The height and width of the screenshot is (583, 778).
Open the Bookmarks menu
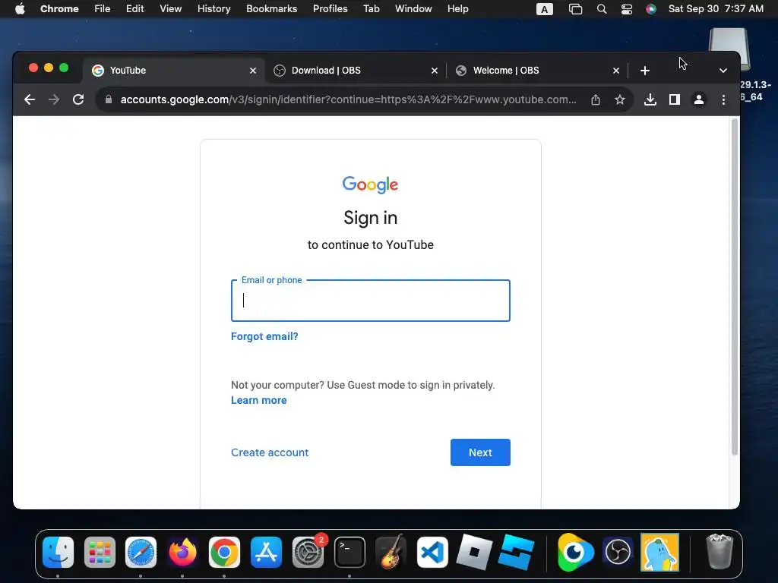point(271,9)
